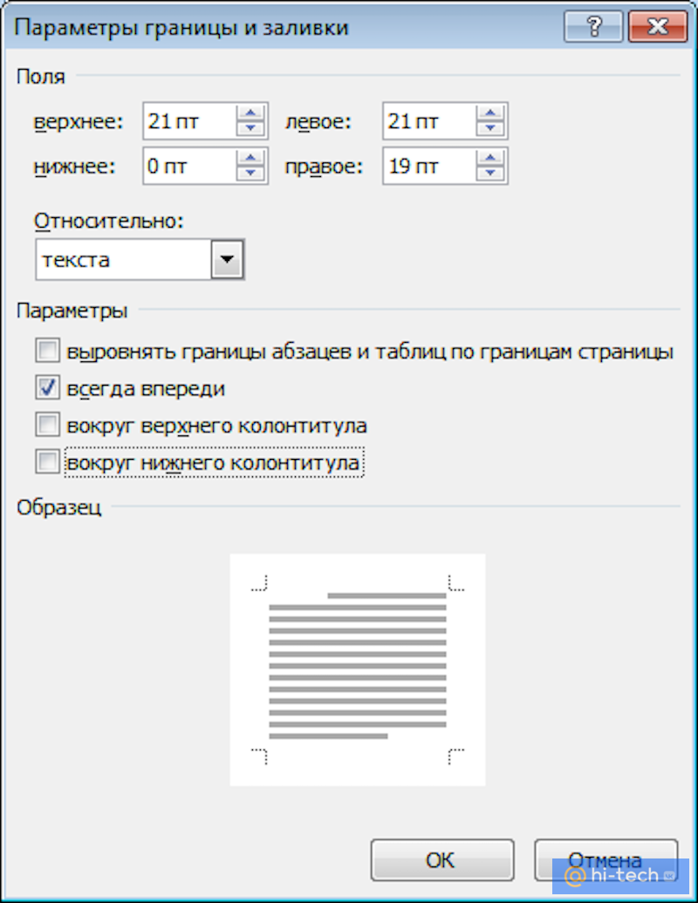Viewport: 698px width, 903px height.
Task: Cancel the dialog with Отмена button
Action: point(606,859)
